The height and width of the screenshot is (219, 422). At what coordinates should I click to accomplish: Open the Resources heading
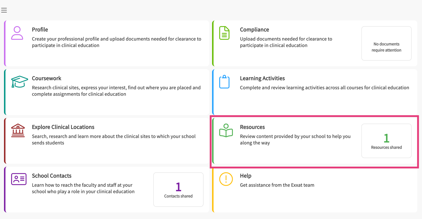pyautogui.click(x=252, y=127)
